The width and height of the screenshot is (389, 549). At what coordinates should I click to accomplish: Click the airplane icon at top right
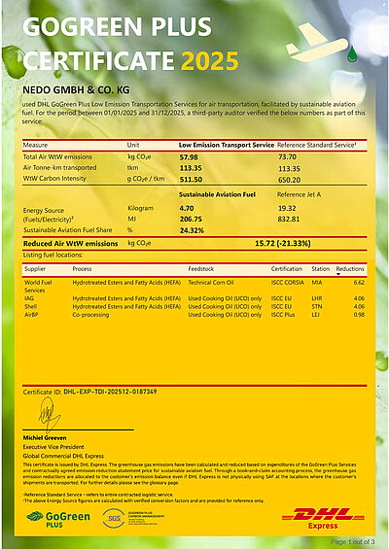click(x=317, y=42)
